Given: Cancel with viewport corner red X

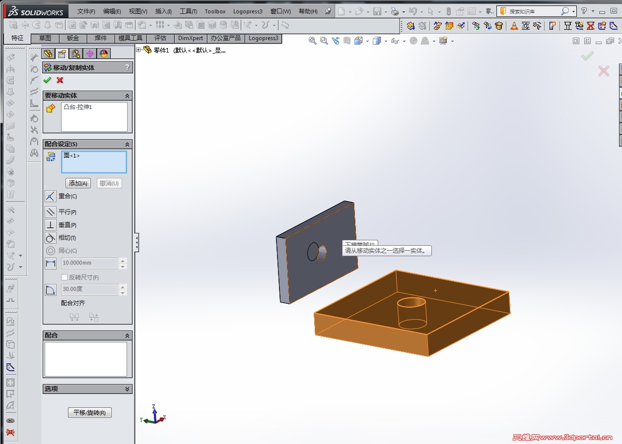Looking at the screenshot, I should point(604,71).
